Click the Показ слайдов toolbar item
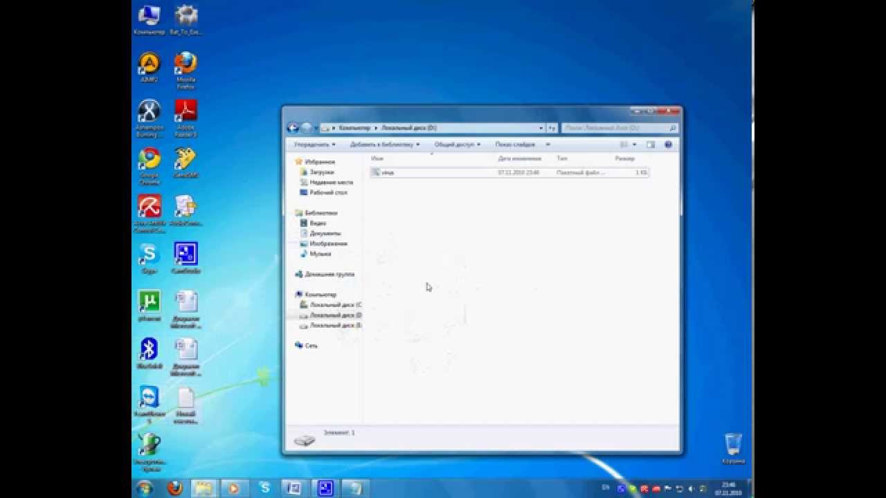 (515, 145)
